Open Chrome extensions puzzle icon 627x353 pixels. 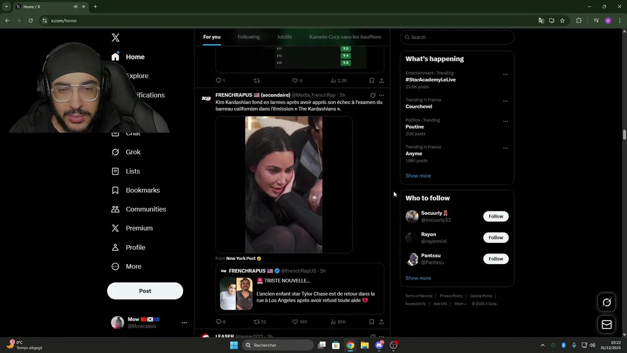579,21
